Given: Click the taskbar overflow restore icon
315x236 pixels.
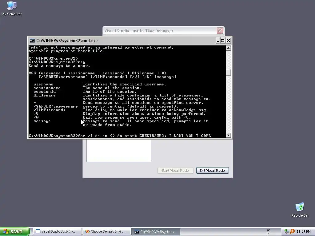Looking at the screenshot, I should [268, 230].
